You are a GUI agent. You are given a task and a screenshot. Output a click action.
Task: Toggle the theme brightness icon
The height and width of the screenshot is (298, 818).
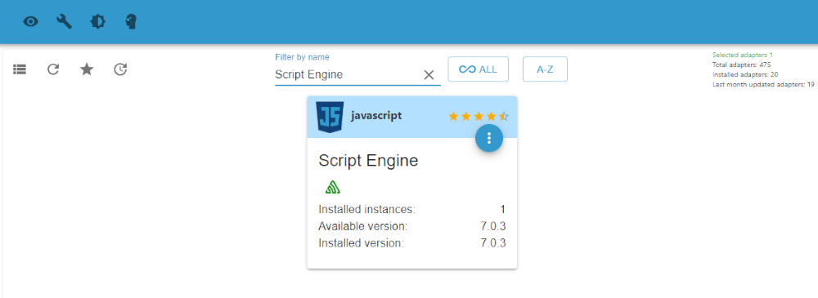point(97,22)
